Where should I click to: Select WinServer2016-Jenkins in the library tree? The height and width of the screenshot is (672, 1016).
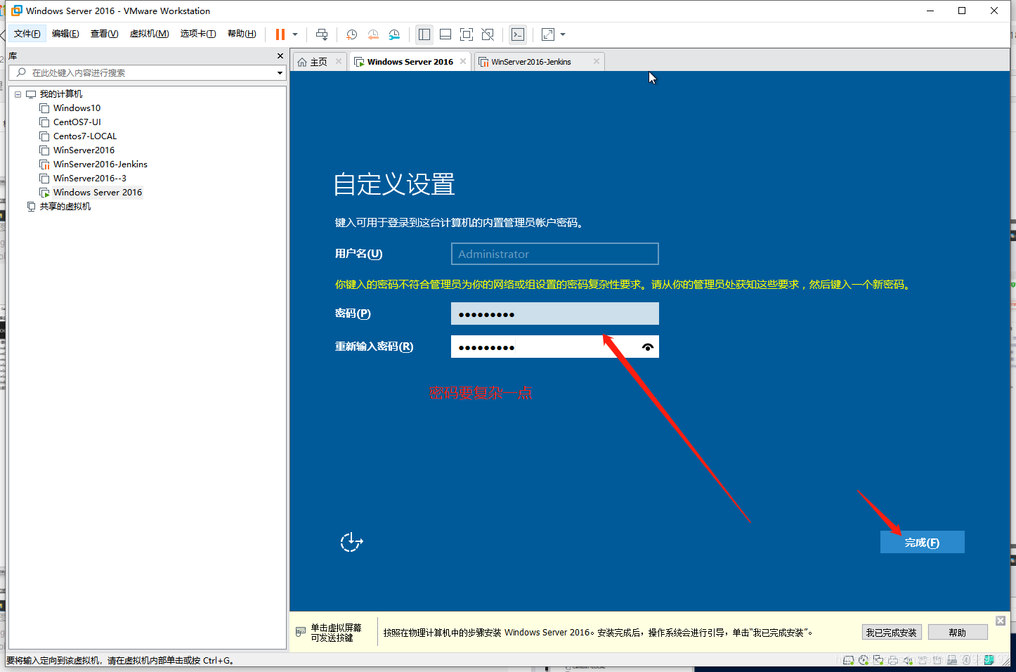[100, 164]
